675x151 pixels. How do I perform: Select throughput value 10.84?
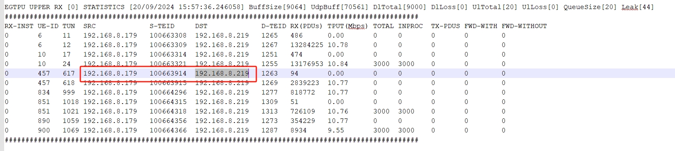coord(338,64)
